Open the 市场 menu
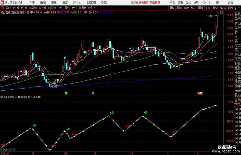The image size is (241, 155). (43, 3)
